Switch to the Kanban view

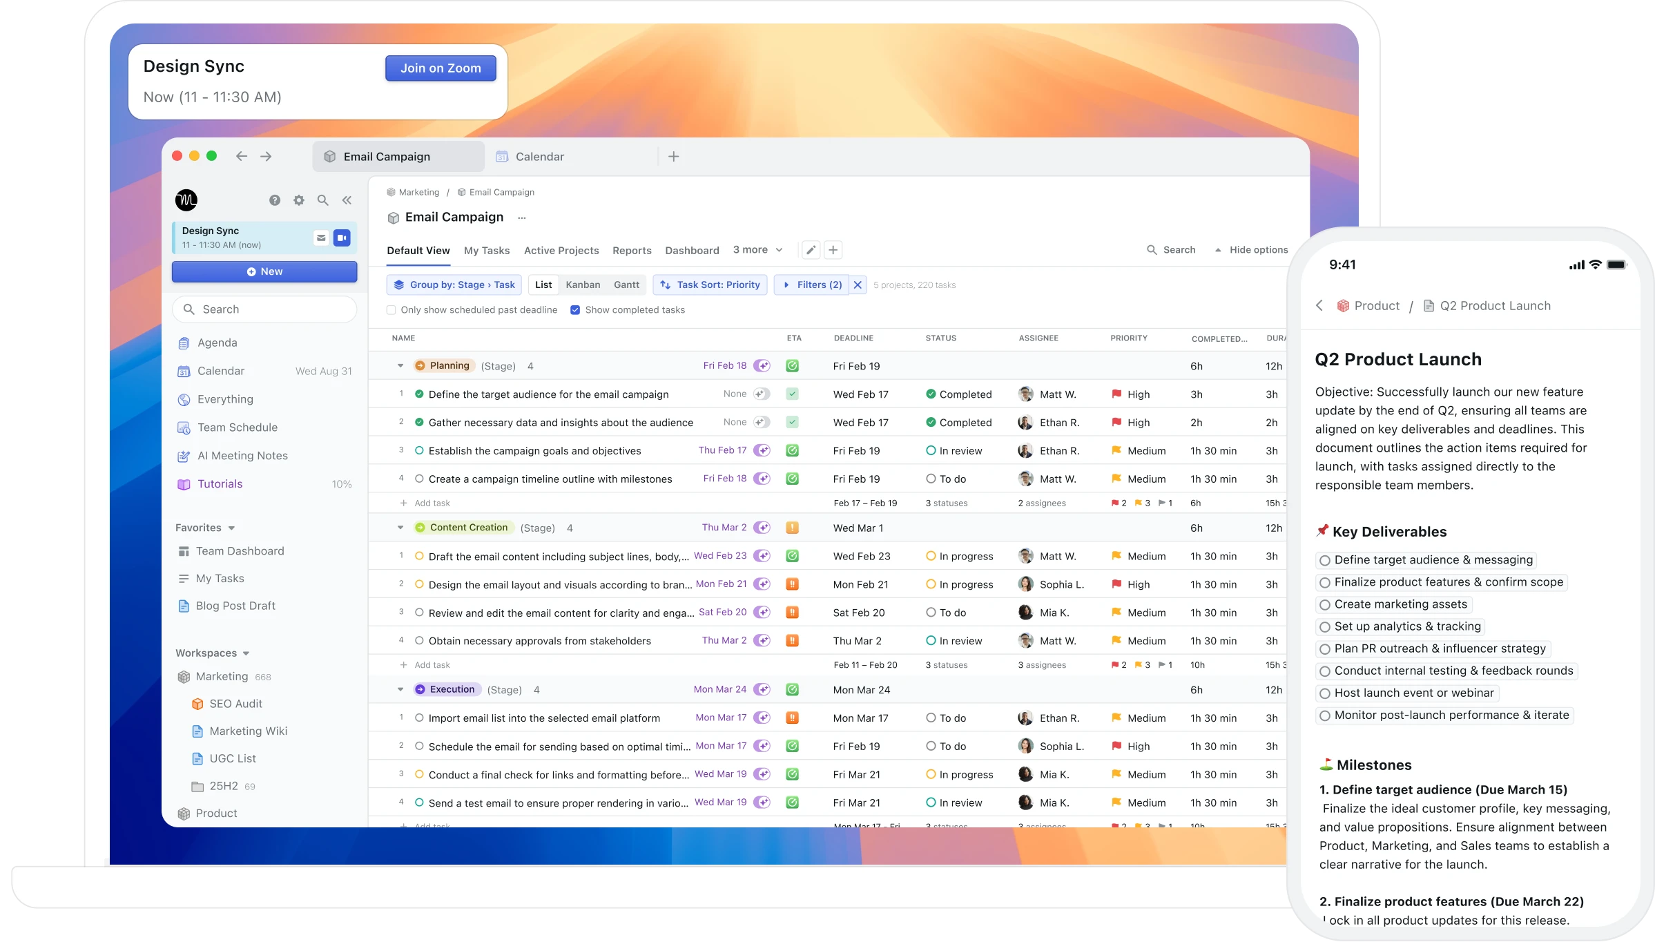[583, 285]
